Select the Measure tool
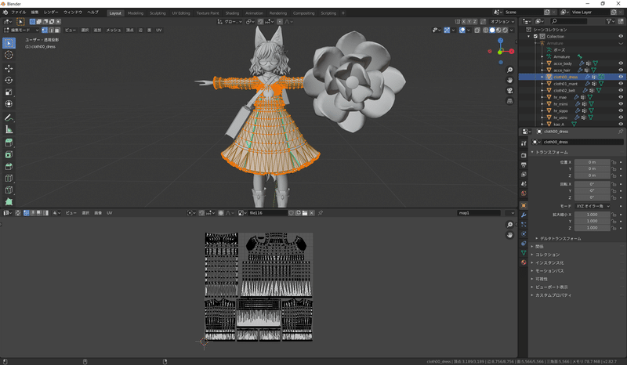This screenshot has height=365, width=627. [9, 129]
